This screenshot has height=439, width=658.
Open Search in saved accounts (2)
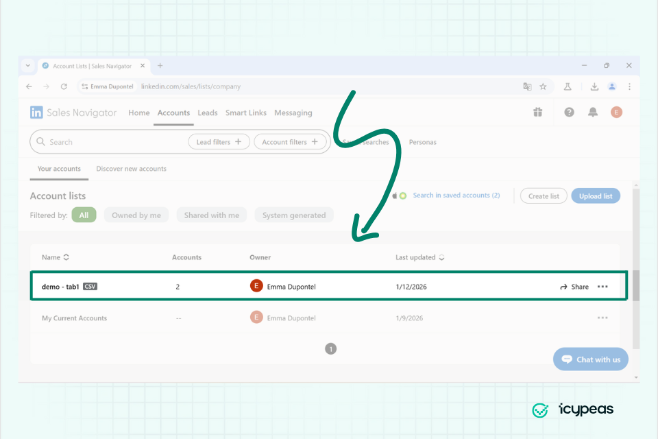(x=456, y=195)
